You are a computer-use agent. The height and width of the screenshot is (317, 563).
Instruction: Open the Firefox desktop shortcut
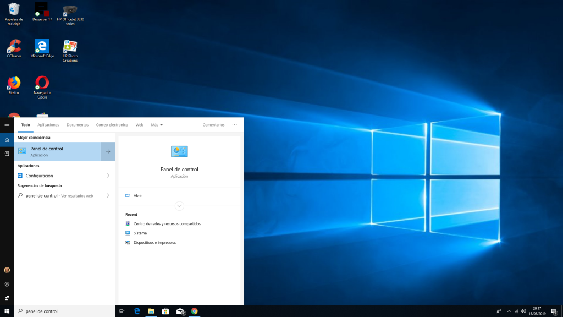[14, 84]
